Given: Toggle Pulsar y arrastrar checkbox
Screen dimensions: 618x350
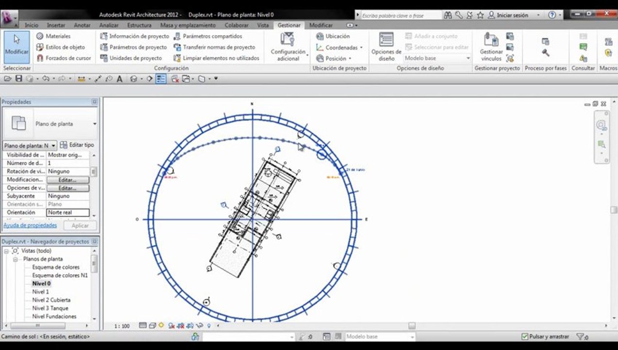Looking at the screenshot, I should point(524,336).
